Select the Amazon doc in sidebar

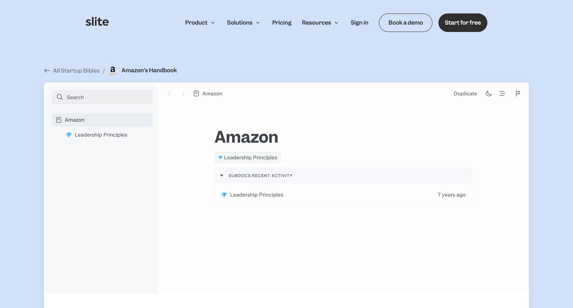(x=102, y=120)
